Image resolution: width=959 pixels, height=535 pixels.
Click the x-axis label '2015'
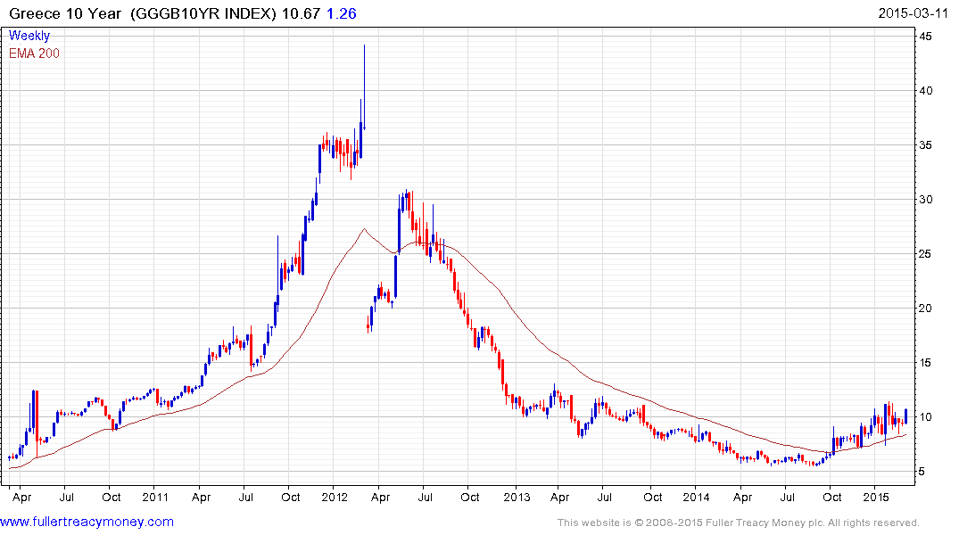tap(875, 498)
